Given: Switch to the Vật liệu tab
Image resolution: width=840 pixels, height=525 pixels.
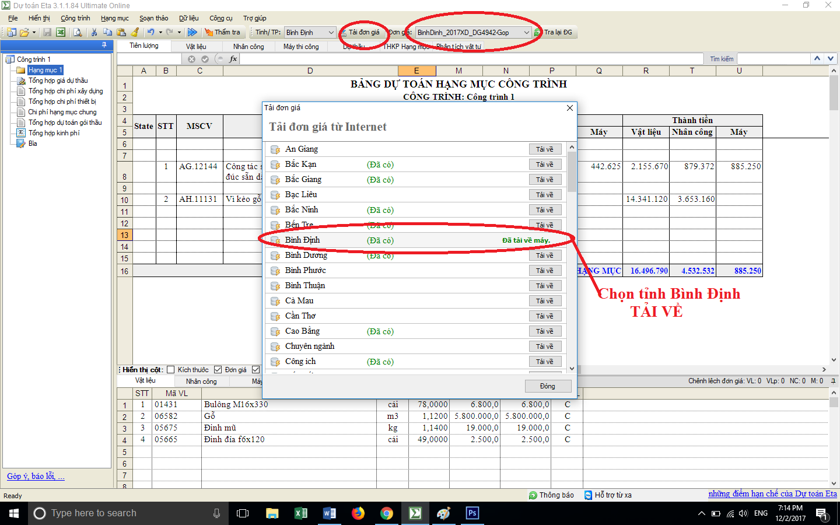Looking at the screenshot, I should pyautogui.click(x=196, y=47).
